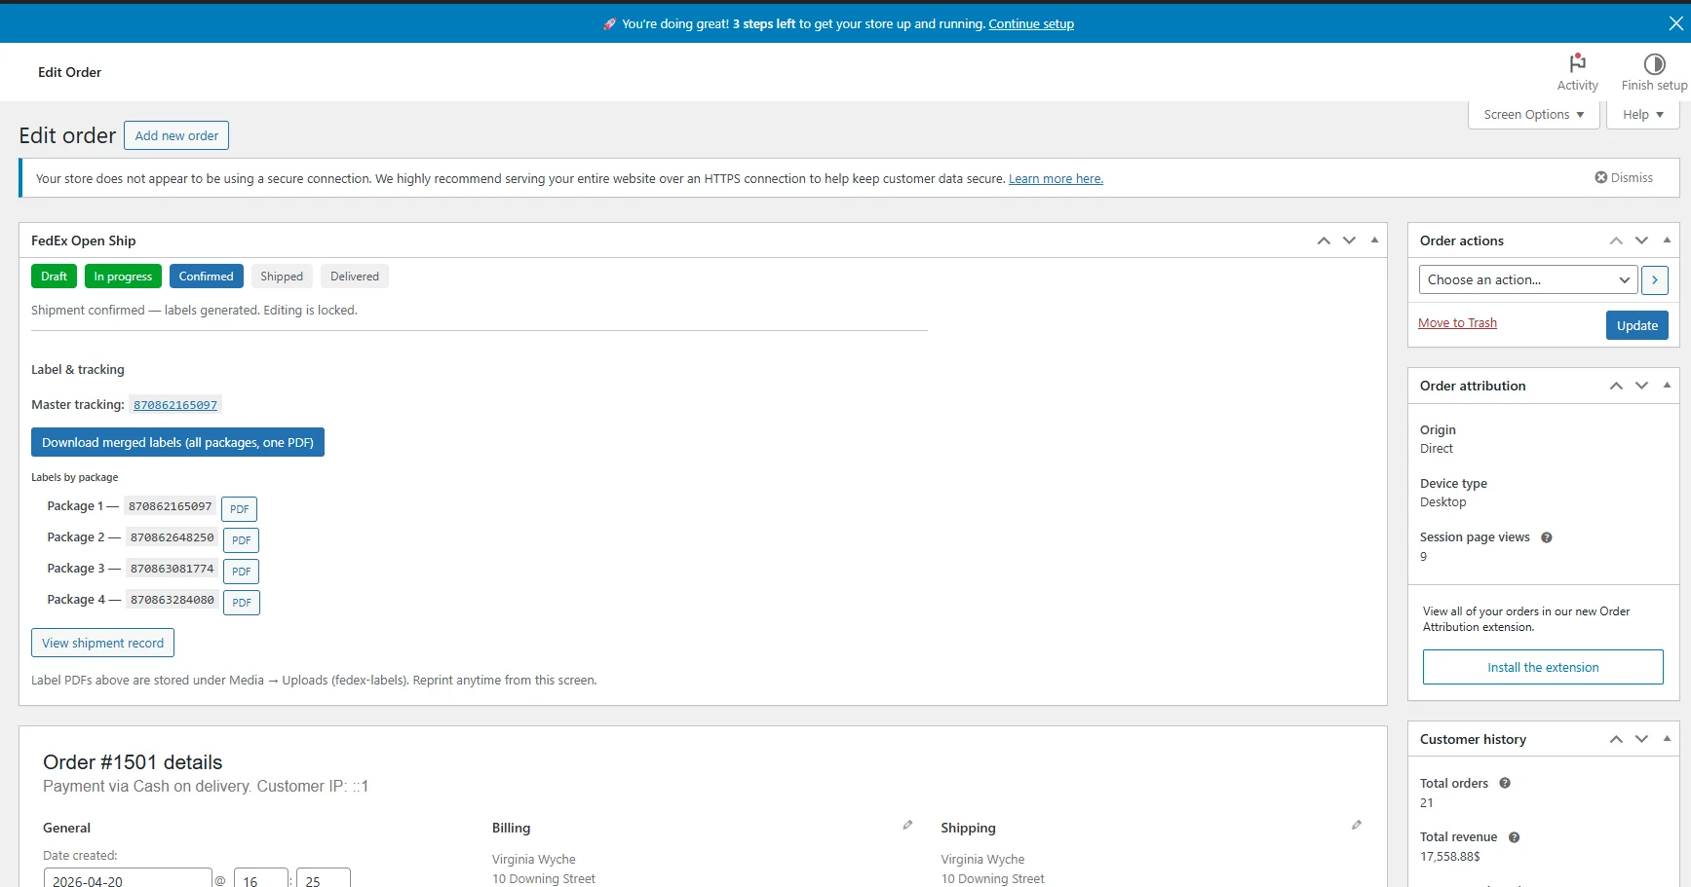Select the In progress status step
Viewport: 1691px width, 887px height.
click(123, 277)
